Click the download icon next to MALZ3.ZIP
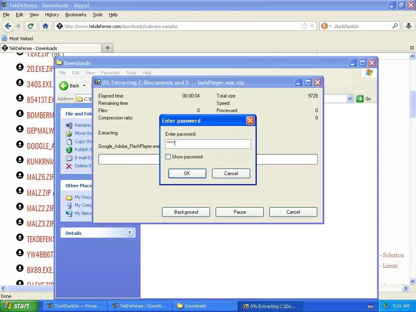Viewport: 416px width, 312px height. pos(19,222)
